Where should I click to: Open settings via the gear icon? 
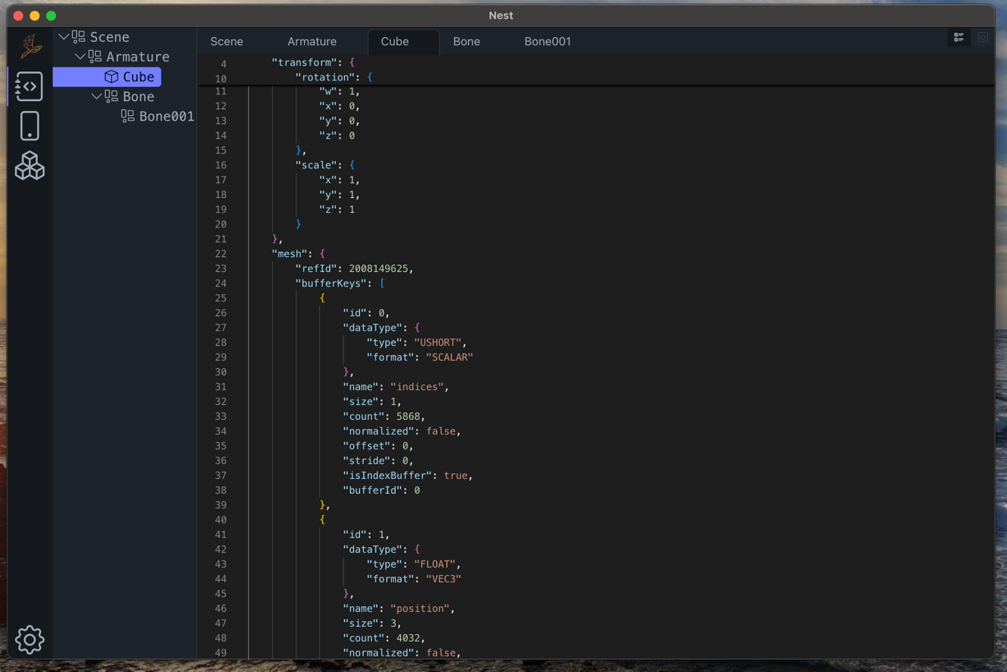point(30,639)
